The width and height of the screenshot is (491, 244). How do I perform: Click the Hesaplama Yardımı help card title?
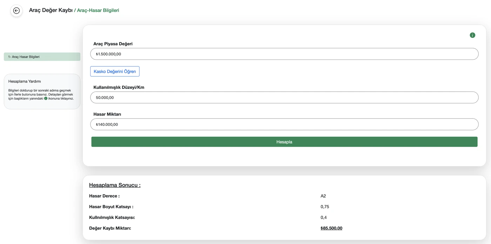[25, 81]
